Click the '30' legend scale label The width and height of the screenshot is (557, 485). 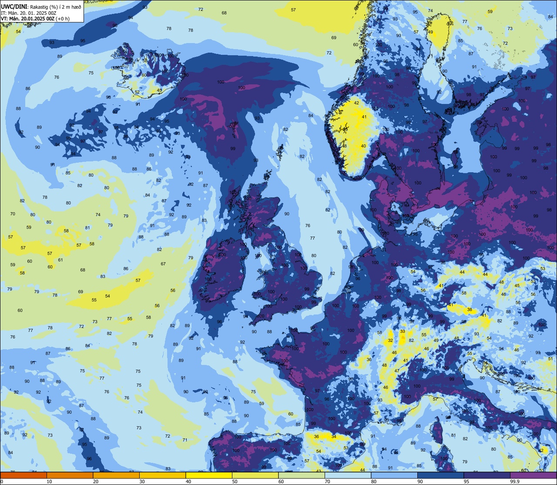pyautogui.click(x=142, y=482)
